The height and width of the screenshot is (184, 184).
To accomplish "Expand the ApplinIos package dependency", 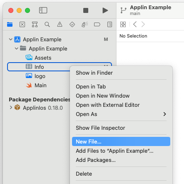I will [x=11, y=108].
